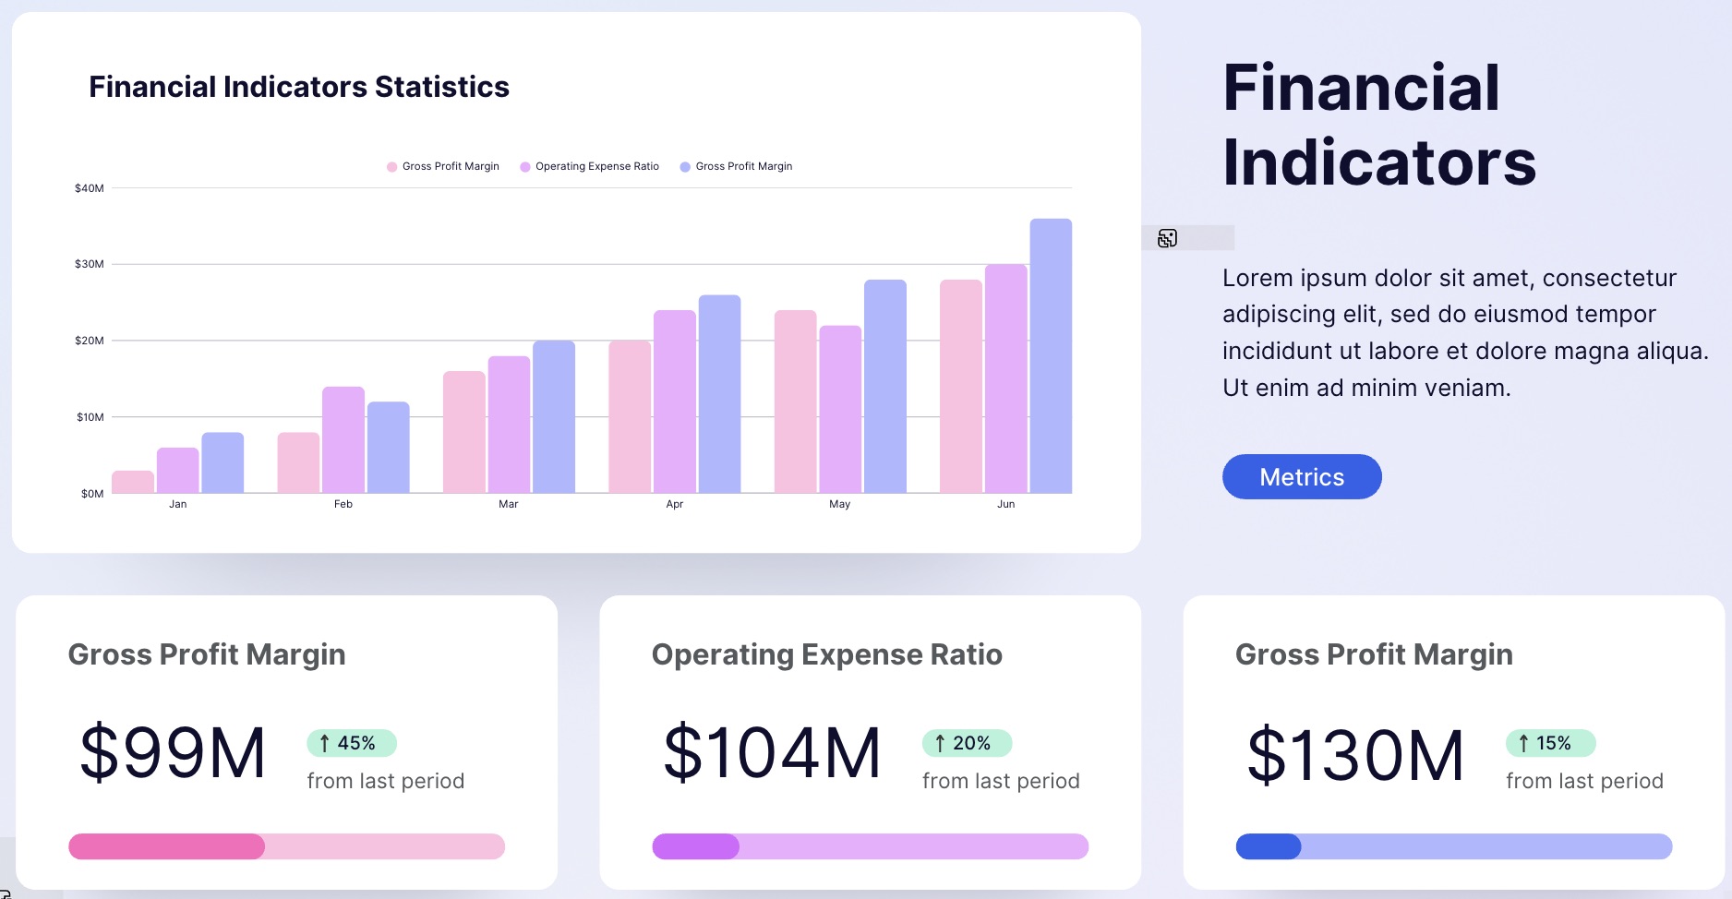Click the tallest blue bar for June
1732x899 pixels.
click(1050, 355)
